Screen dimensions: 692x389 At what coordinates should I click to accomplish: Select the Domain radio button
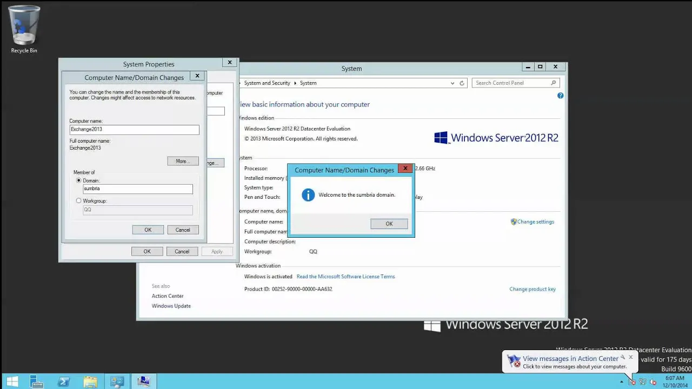79,180
